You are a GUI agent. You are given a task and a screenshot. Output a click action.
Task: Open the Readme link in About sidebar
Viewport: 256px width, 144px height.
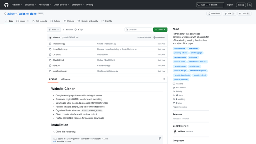coord(178,84)
